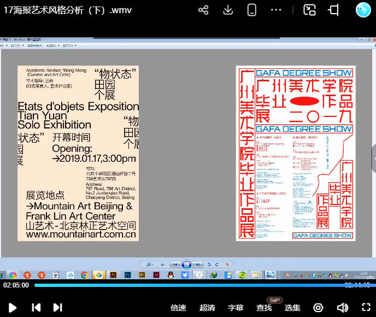Play the video

(13, 308)
